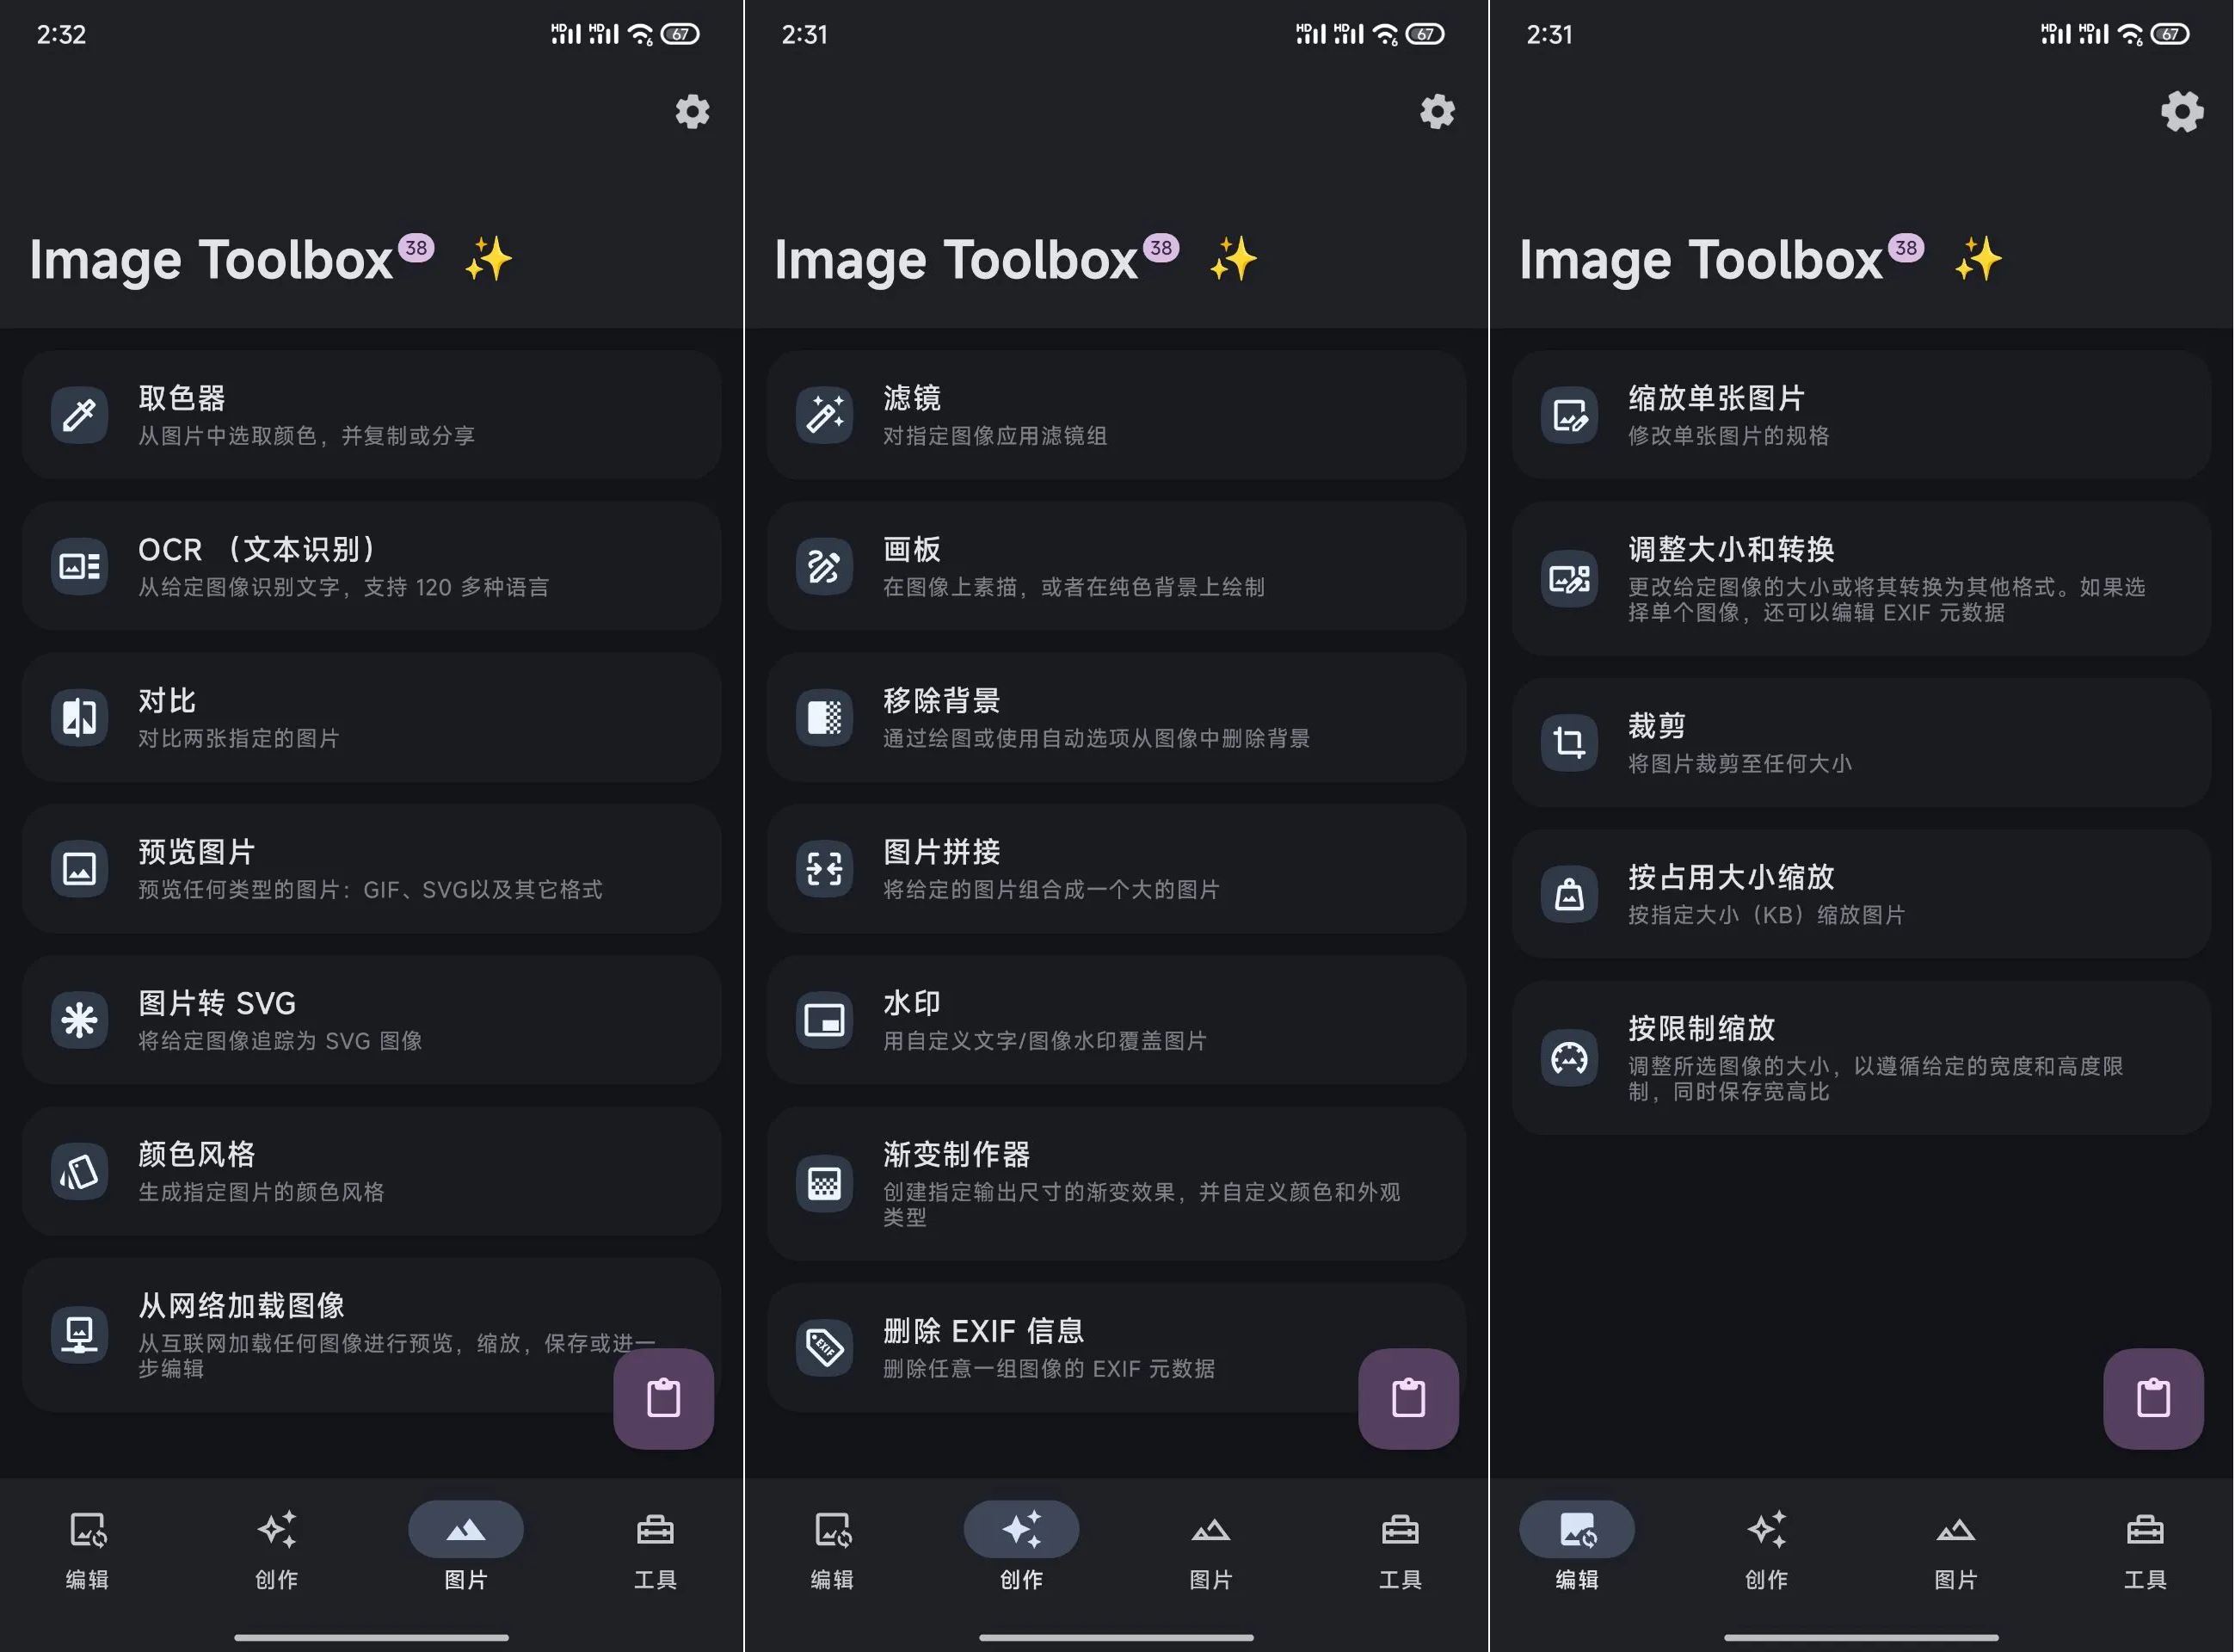This screenshot has height=1652, width=2235.
Task: Open the 移除背景 background remover icon
Action: pos(823,718)
